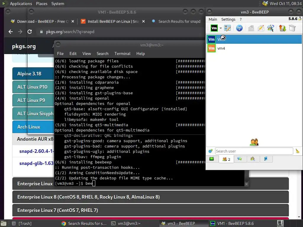Reload the pkgs.org page
Image resolution: width=303 pixels, height=227 pixels.
(x=30, y=32)
